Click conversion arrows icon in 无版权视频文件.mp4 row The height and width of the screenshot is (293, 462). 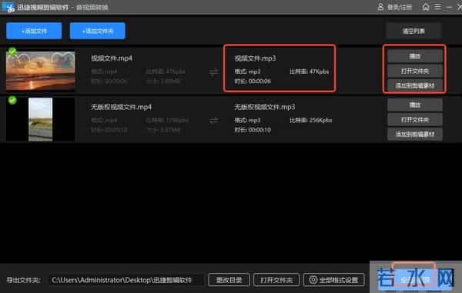pos(213,121)
